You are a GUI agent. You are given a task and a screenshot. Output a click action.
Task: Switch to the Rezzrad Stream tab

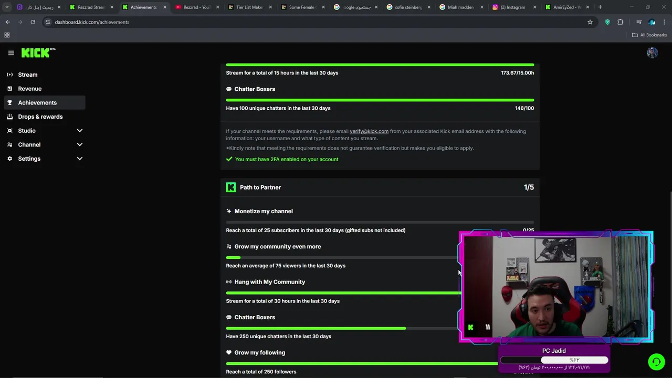92,7
